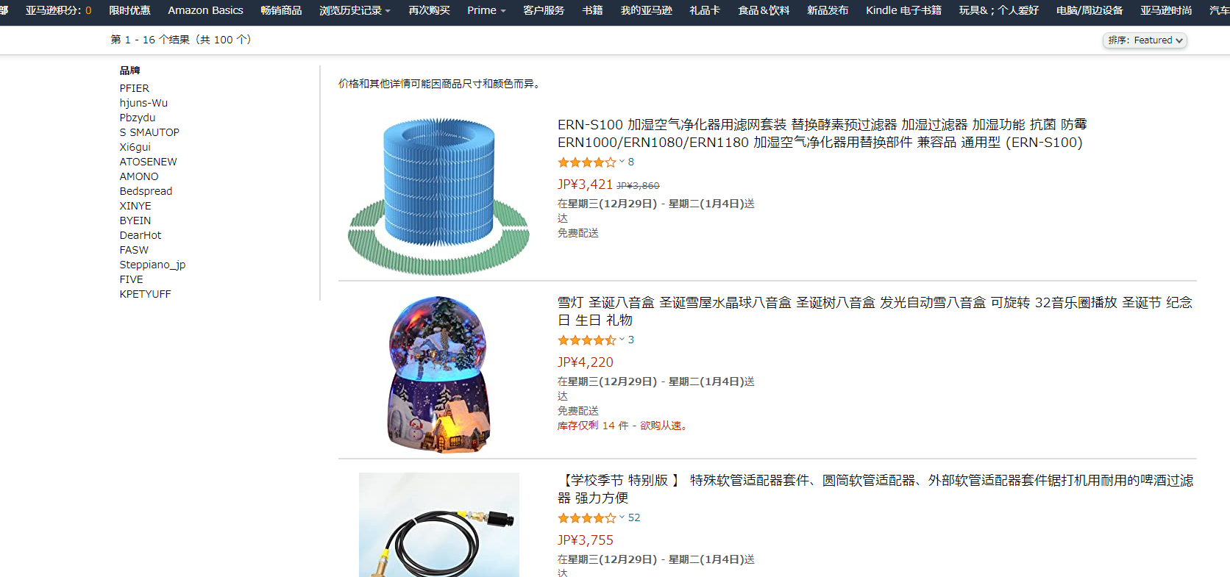Screen dimensions: 1230x577
Task: Filter by brand PFIER
Action: tap(135, 88)
